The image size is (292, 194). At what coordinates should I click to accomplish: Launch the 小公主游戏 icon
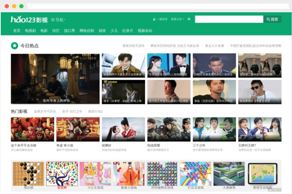click(95, 174)
